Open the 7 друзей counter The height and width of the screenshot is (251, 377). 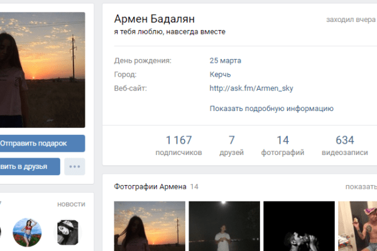(x=232, y=146)
